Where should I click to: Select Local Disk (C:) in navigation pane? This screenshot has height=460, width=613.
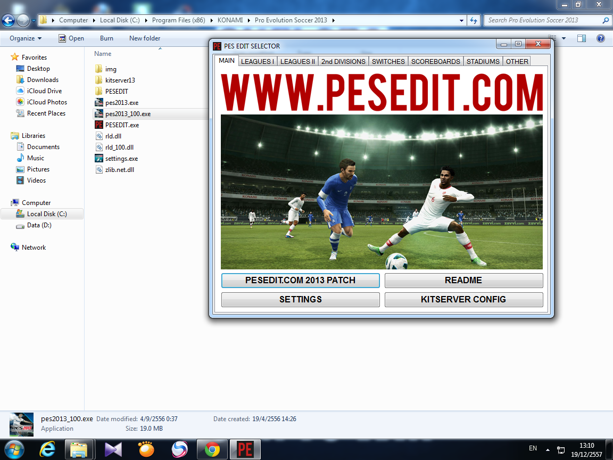point(42,214)
